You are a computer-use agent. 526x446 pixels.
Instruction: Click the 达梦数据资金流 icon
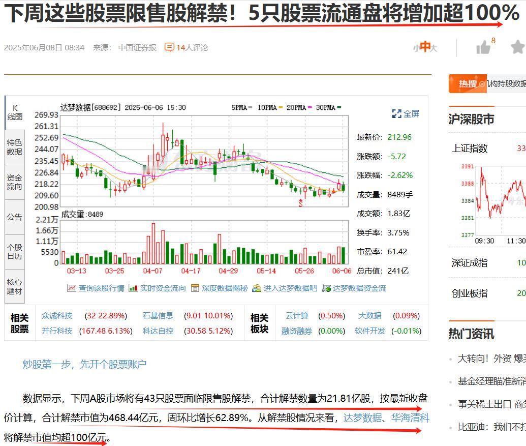point(326,288)
